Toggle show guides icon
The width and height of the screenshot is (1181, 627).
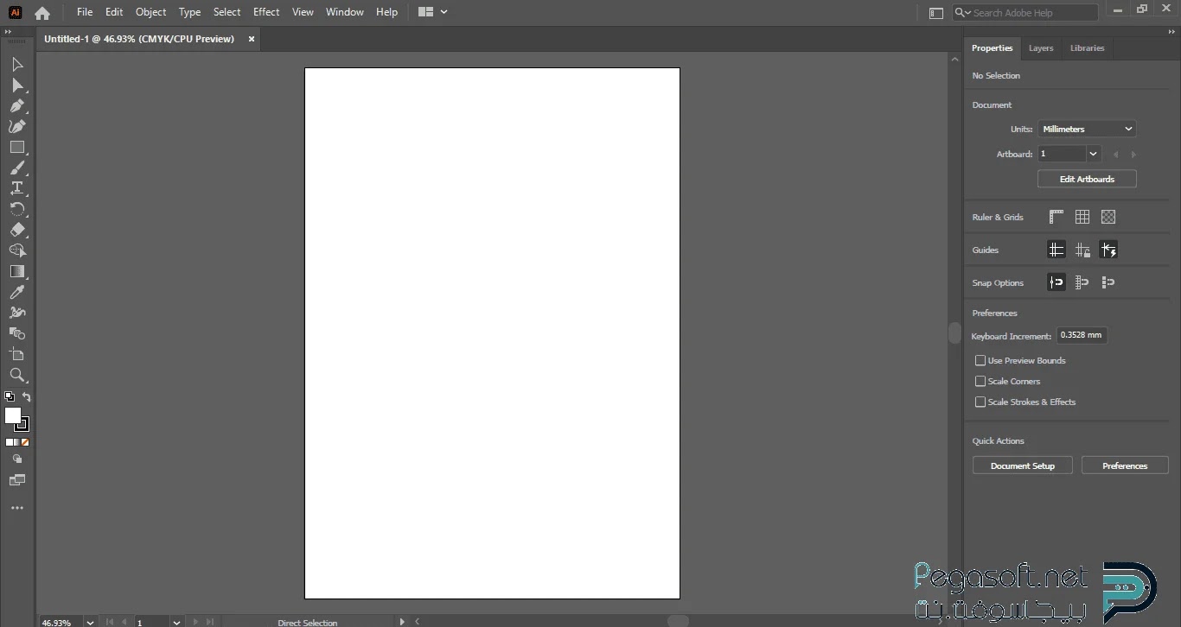(1057, 250)
